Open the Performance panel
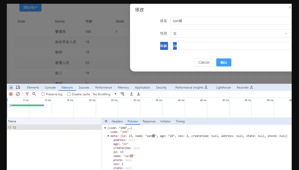The height and width of the screenshot is (170, 299). (x=104, y=88)
